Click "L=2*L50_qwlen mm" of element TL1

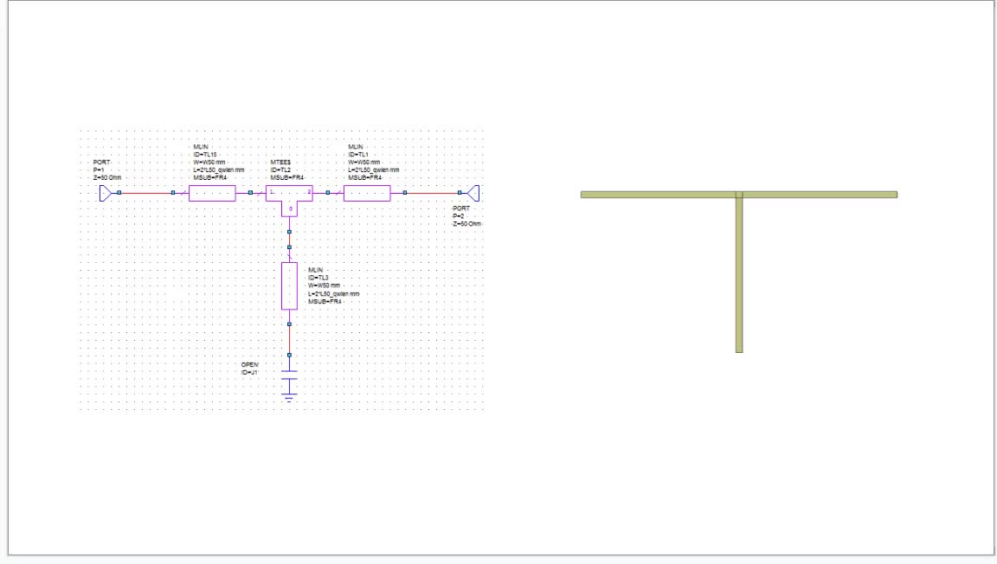point(373,170)
